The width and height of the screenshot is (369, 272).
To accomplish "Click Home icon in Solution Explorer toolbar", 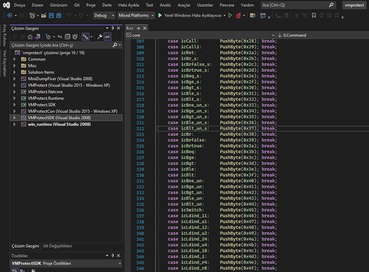I will pos(30,37).
